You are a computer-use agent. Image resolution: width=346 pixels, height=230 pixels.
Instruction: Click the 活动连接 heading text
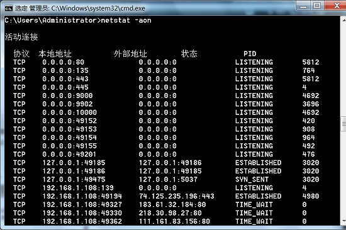point(21,37)
